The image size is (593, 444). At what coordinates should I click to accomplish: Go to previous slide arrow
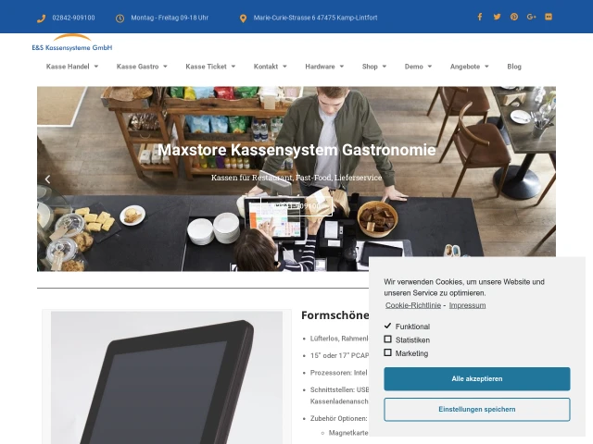coord(47,179)
